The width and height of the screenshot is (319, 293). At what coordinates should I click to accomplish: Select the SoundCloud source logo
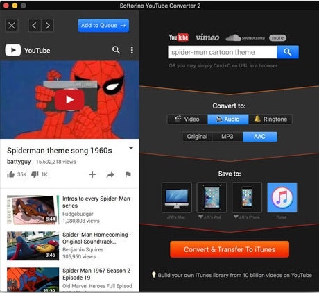tap(245, 37)
